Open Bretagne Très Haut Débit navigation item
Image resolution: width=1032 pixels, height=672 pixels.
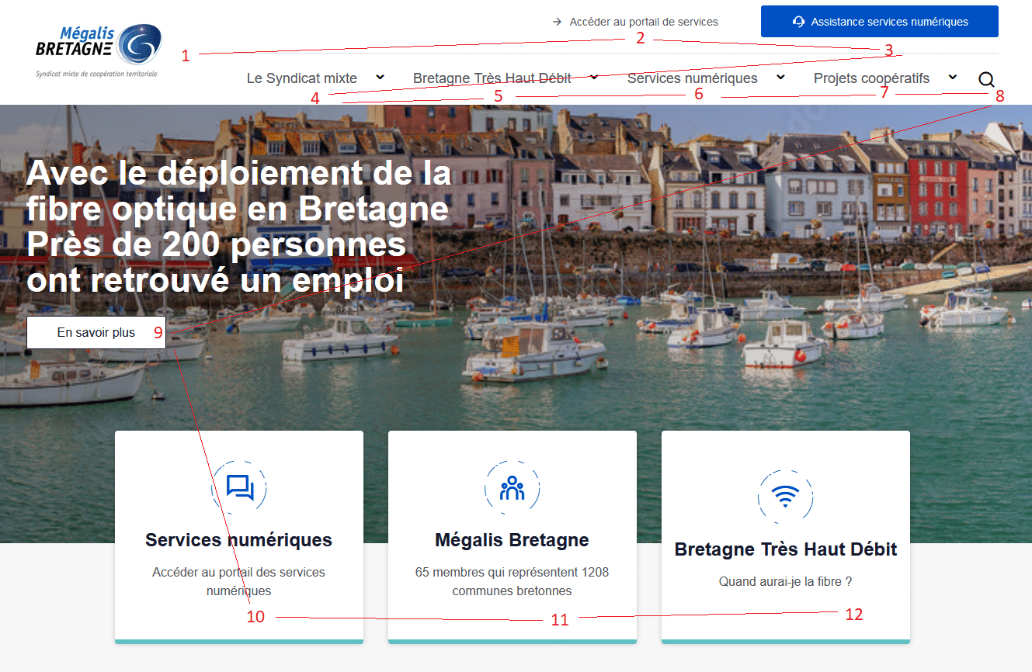point(492,78)
